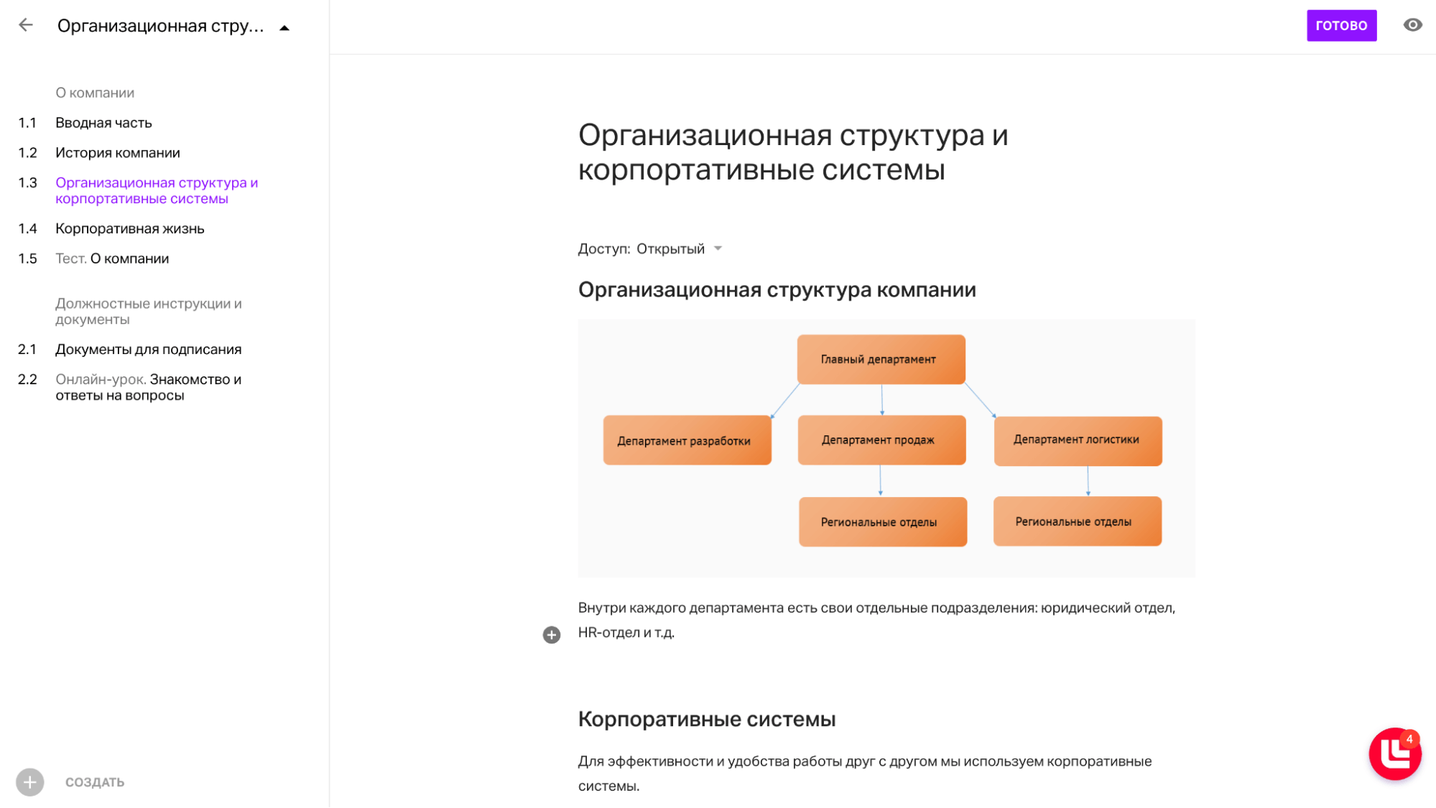Click the plus icon beside the paragraph
Screen dimensions: 1436x808
[551, 635]
